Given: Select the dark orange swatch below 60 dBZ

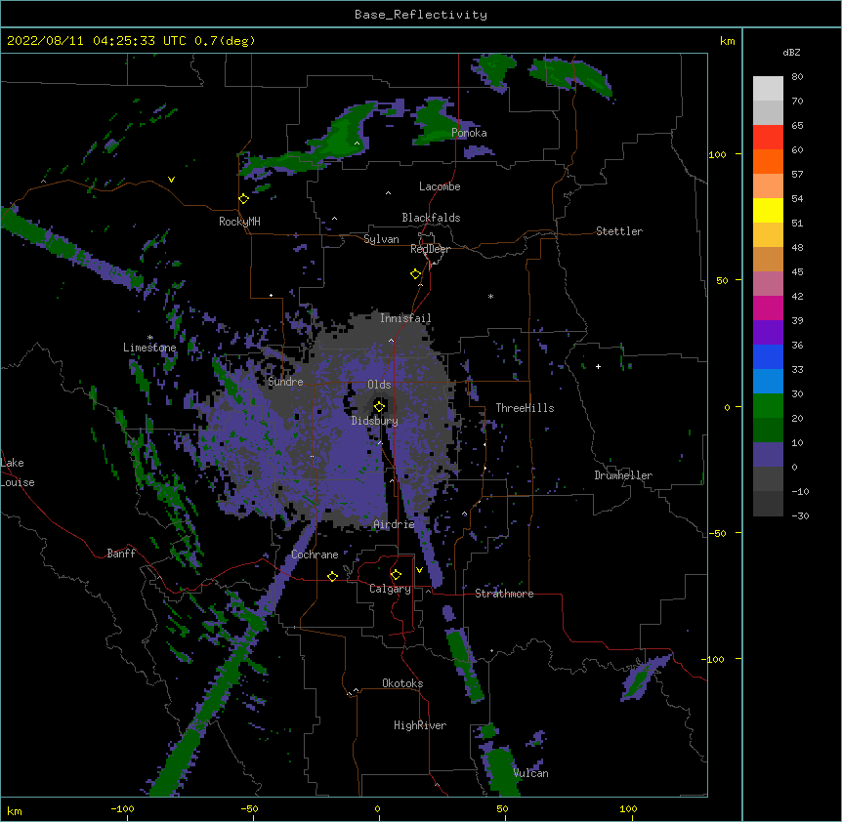Looking at the screenshot, I should click(x=768, y=161).
